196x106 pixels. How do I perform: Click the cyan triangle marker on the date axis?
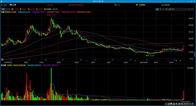point(176,61)
